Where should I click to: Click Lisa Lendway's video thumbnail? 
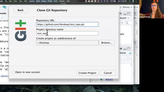152,9
